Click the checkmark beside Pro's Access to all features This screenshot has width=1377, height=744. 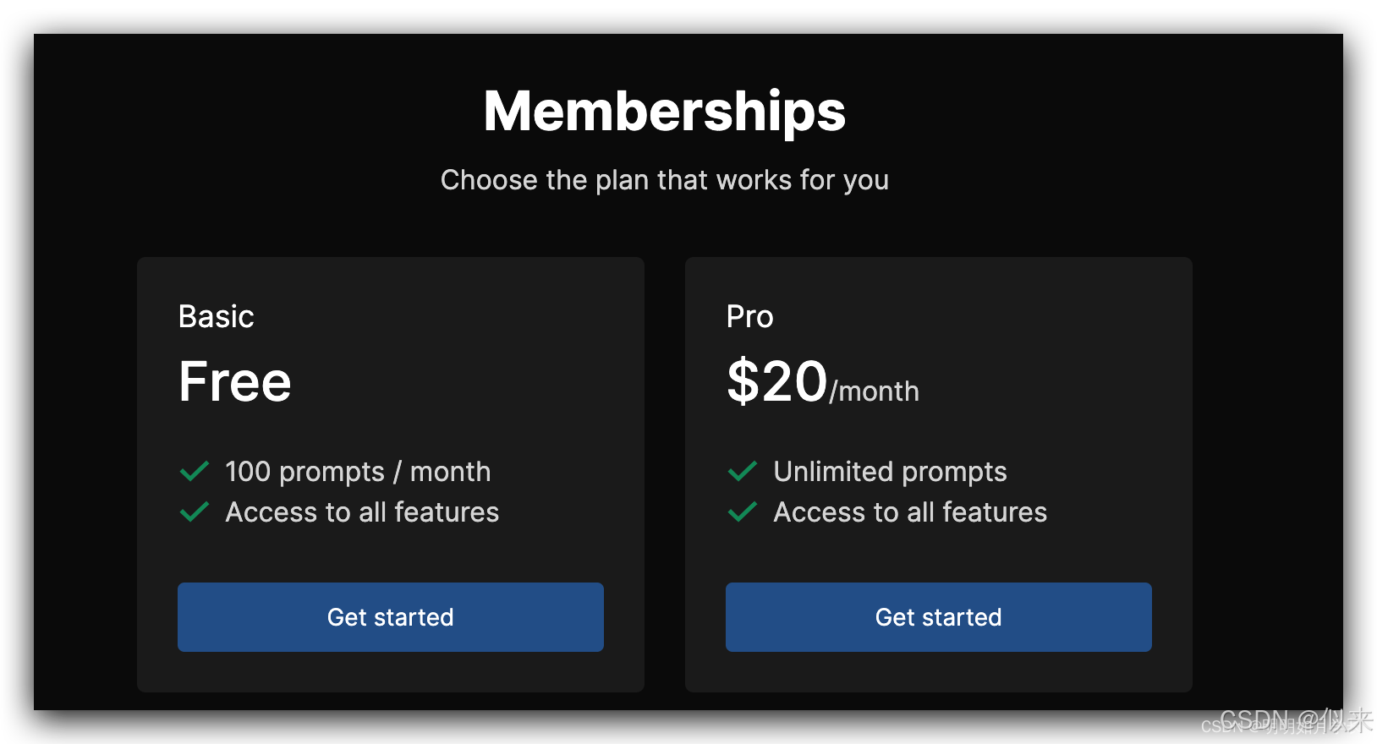pos(743,511)
